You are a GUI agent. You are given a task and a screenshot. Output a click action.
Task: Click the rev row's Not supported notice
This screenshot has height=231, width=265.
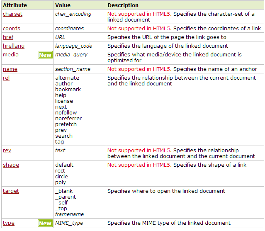pyautogui.click(x=139, y=151)
